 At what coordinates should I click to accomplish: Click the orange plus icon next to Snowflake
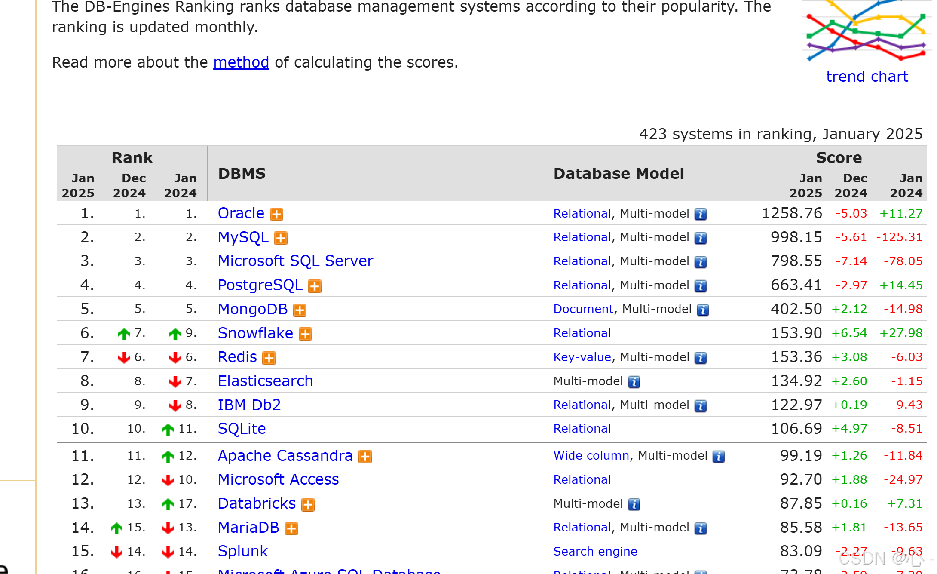coord(305,334)
